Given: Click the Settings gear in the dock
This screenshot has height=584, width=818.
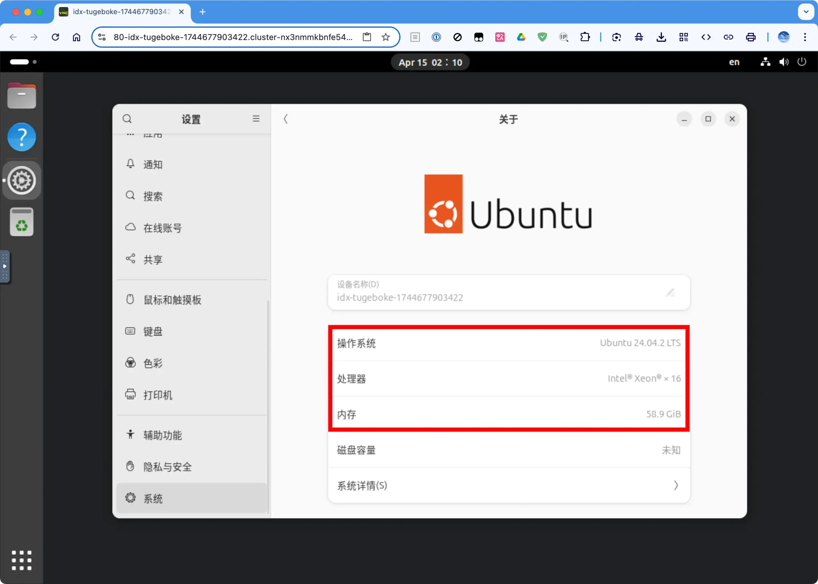Looking at the screenshot, I should 22,180.
